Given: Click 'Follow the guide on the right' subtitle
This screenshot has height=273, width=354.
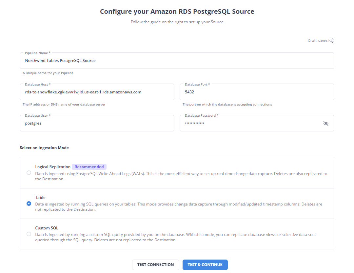Looking at the screenshot, I should click(x=177, y=22).
